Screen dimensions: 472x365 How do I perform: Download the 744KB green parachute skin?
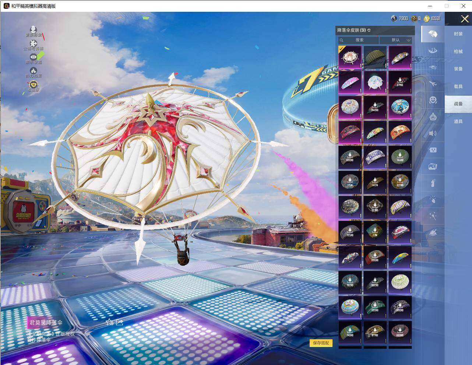[x=400, y=157]
